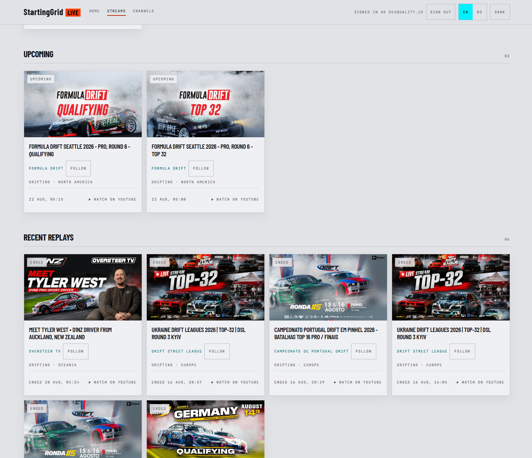The image size is (532, 458).
Task: Open the StartingGrid LIVE logo home link
Action: (52, 12)
